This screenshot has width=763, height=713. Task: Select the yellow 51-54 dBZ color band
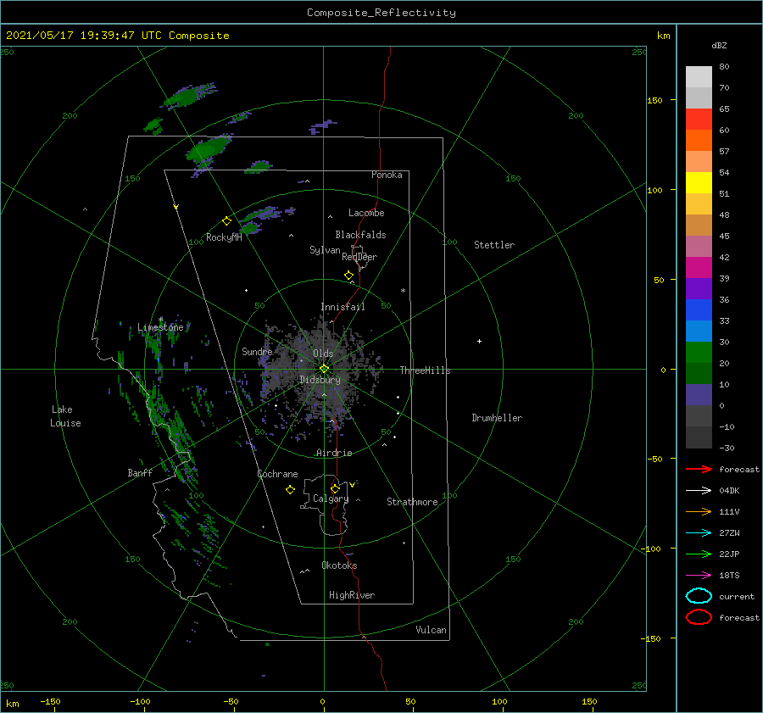click(x=699, y=183)
